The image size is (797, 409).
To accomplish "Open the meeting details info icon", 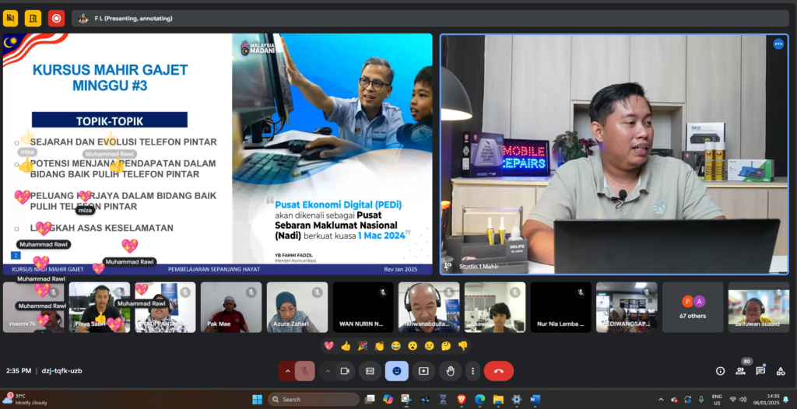I will 720,371.
